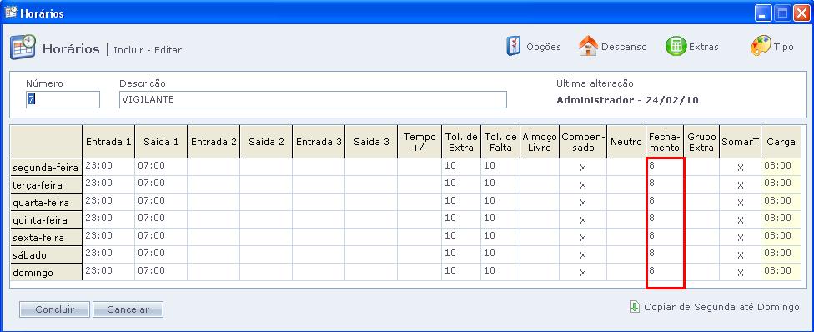Viewport: 814px width, 332px height.
Task: Click the segunda-feira row header
Action: (46, 168)
